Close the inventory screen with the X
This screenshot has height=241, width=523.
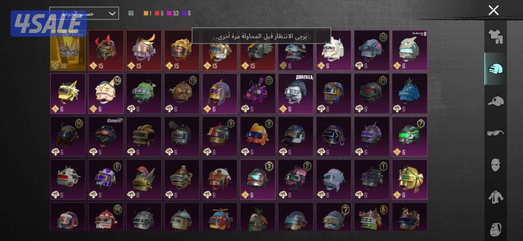tap(493, 10)
